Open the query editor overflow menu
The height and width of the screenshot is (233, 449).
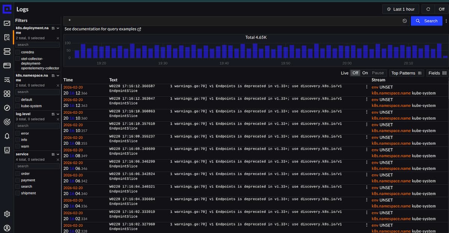coord(446,21)
